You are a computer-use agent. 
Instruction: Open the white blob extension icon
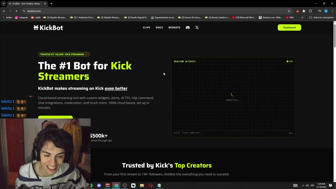(304, 11)
